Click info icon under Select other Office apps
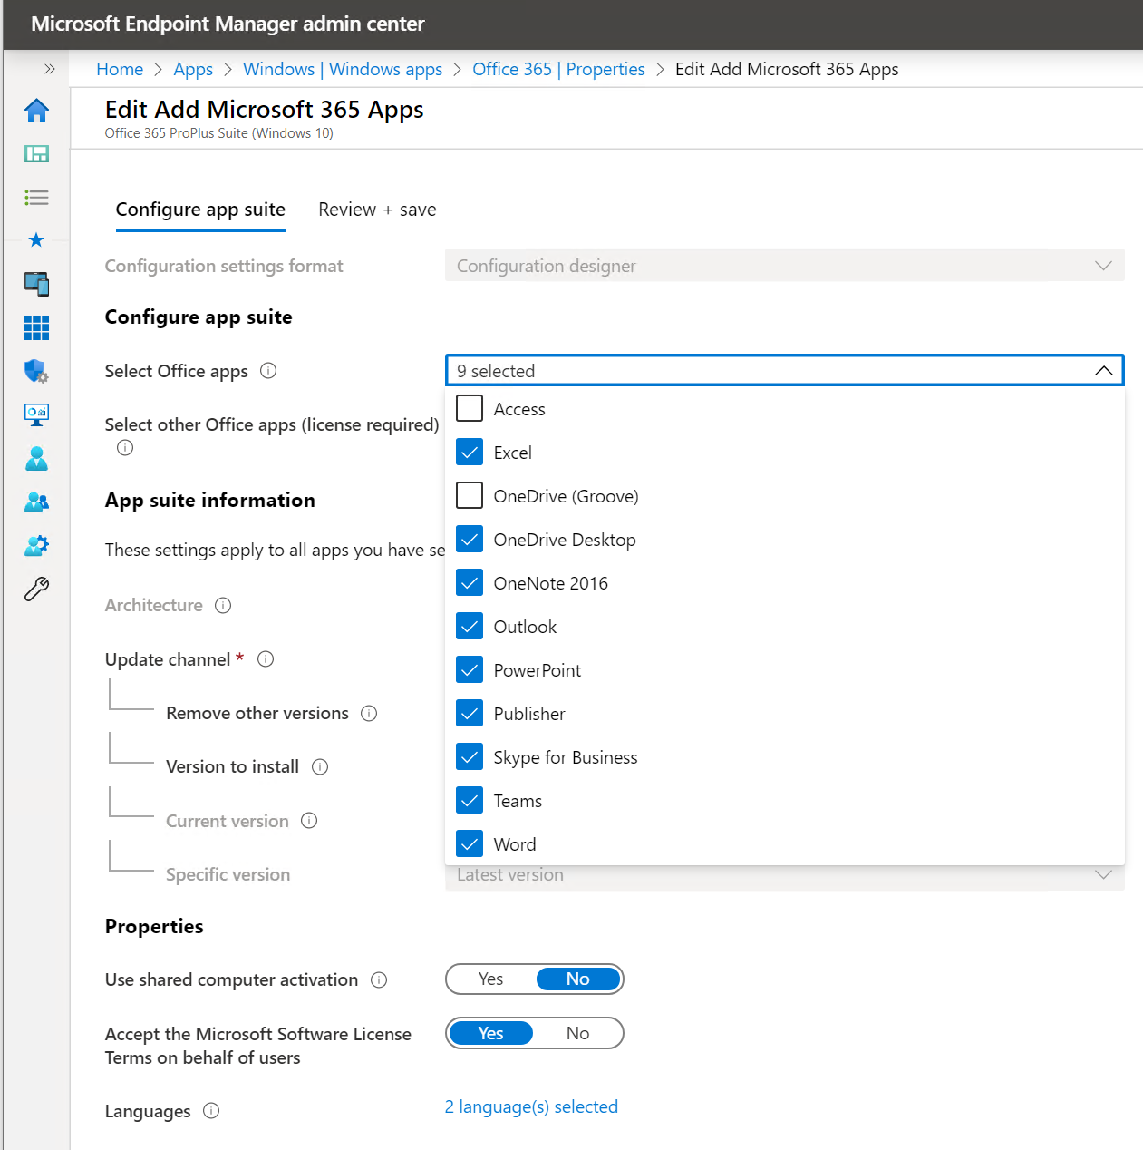Viewport: 1143px width, 1150px height. (125, 448)
